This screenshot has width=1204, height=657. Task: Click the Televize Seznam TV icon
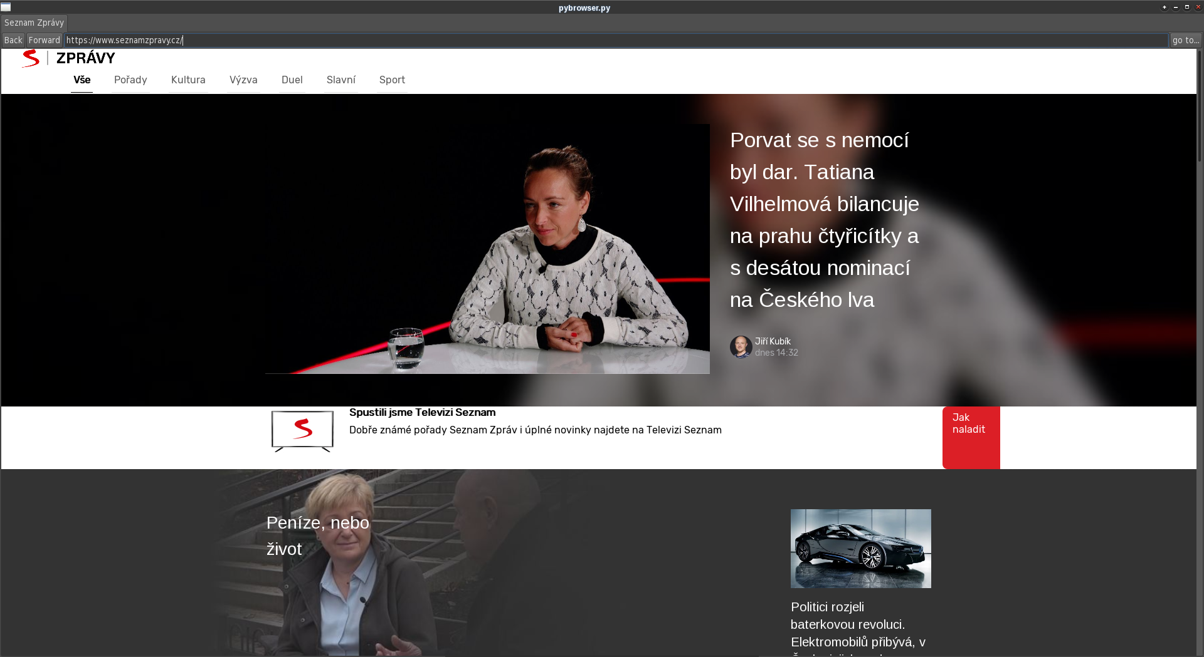pos(302,431)
